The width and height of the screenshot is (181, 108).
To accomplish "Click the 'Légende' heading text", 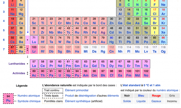I will (x=22, y=86).
